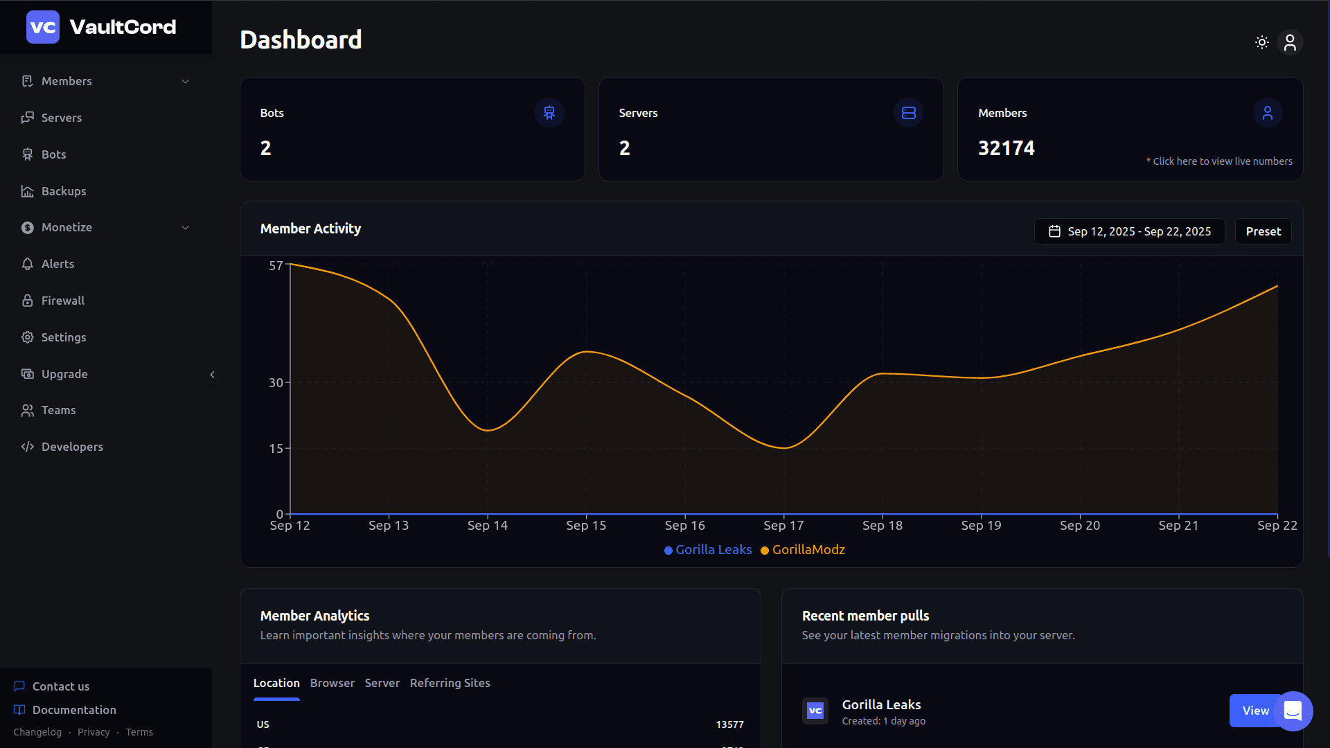
Task: Toggle the Gorilla Leaks chart legend
Action: click(x=708, y=550)
